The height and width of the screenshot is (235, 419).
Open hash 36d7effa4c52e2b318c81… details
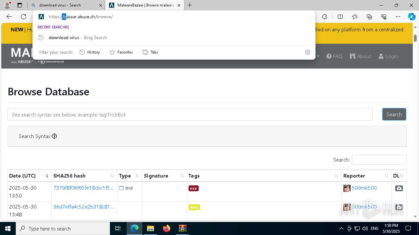click(x=83, y=207)
